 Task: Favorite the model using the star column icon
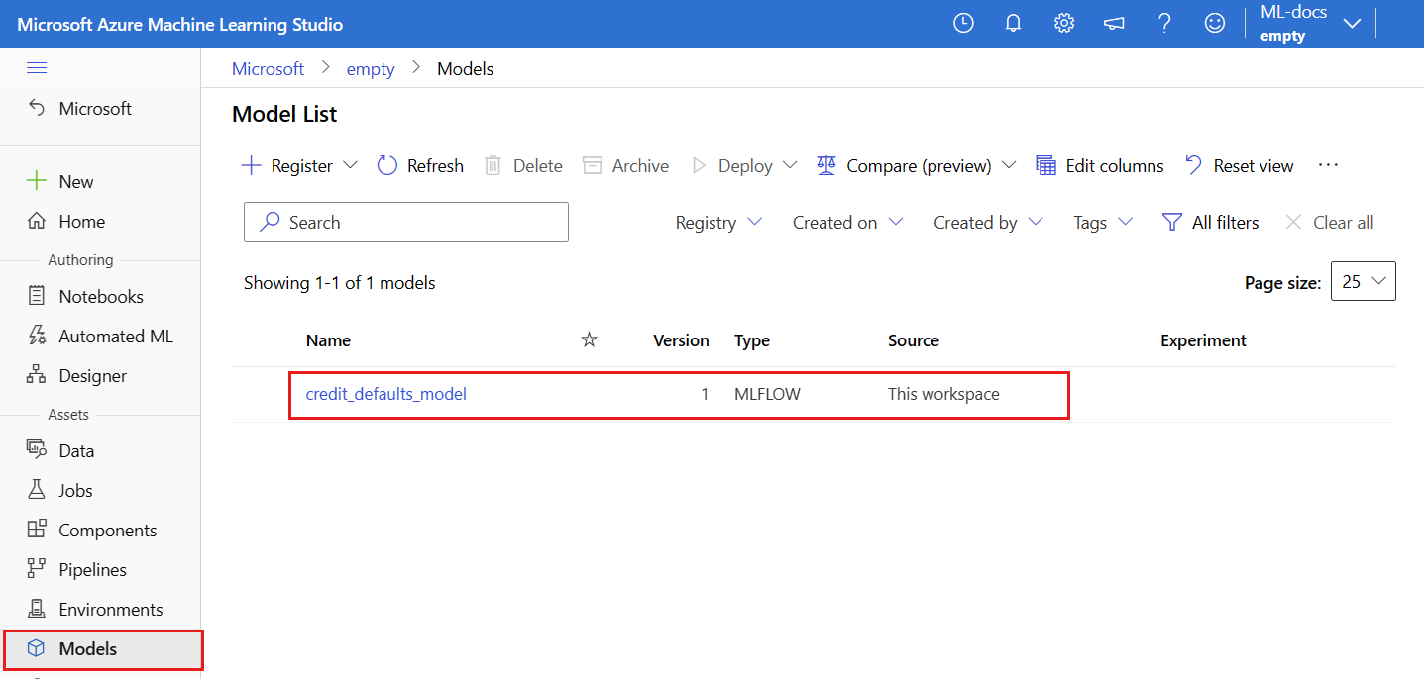[x=589, y=340]
